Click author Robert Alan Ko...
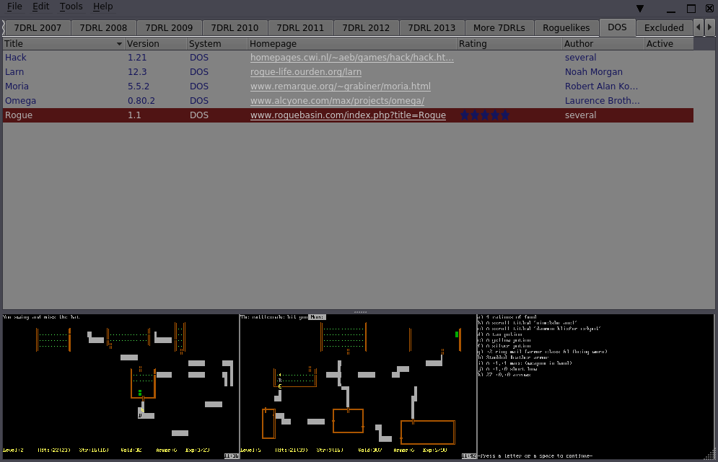This screenshot has width=718, height=462. [601, 86]
